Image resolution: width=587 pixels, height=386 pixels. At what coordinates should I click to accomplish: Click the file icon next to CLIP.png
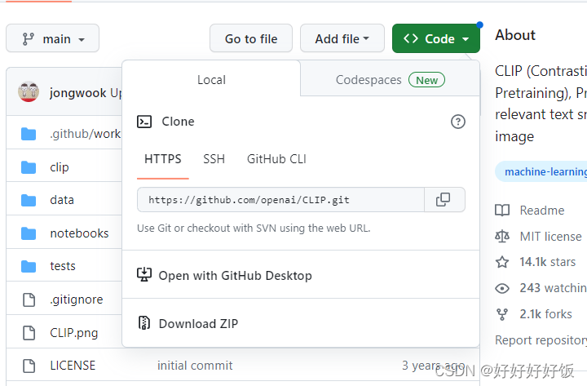tap(29, 332)
